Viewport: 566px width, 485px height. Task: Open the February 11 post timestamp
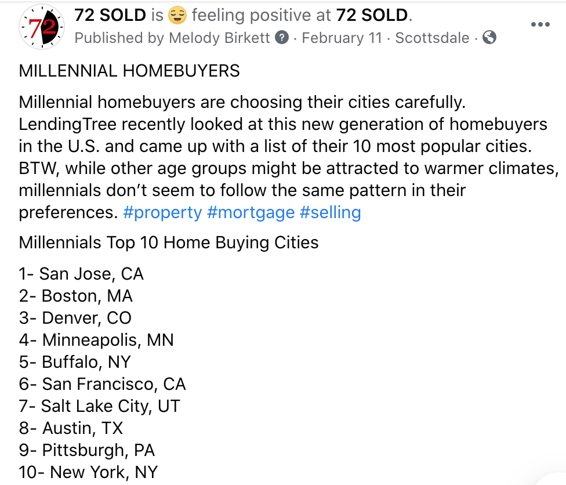pos(342,38)
